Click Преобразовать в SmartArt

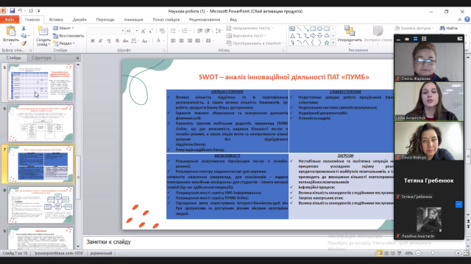pyautogui.click(x=255, y=43)
